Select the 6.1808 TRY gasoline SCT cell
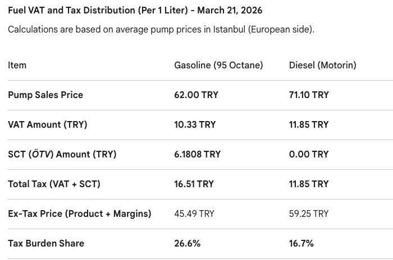This screenshot has width=393, height=260. point(198,154)
